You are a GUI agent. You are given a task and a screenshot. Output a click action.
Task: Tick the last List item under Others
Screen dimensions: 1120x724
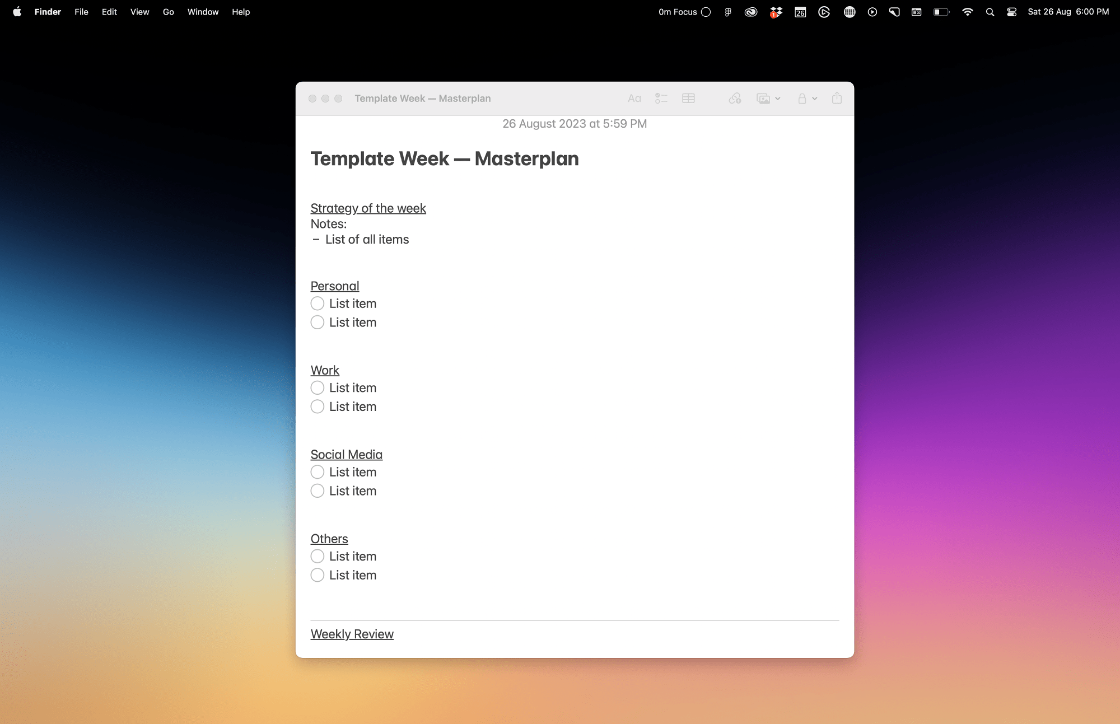pos(318,575)
